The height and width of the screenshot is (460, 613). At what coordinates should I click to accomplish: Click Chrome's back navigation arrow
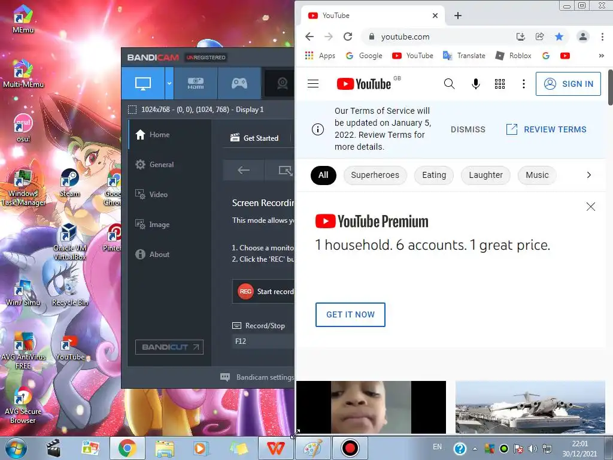pyautogui.click(x=309, y=37)
